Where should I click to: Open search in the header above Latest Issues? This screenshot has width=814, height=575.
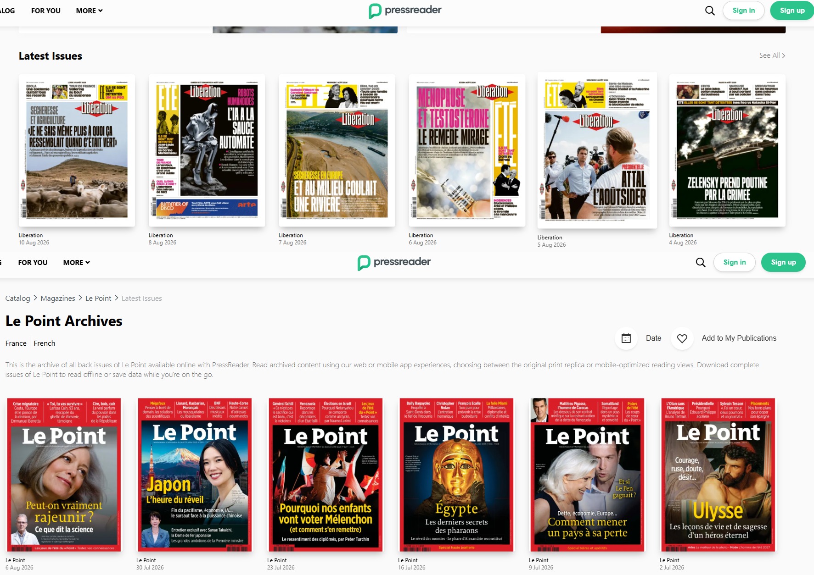tap(710, 11)
